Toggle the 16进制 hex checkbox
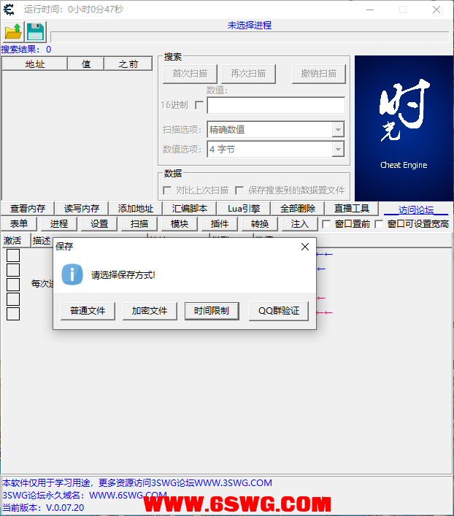The image size is (454, 516). click(199, 105)
